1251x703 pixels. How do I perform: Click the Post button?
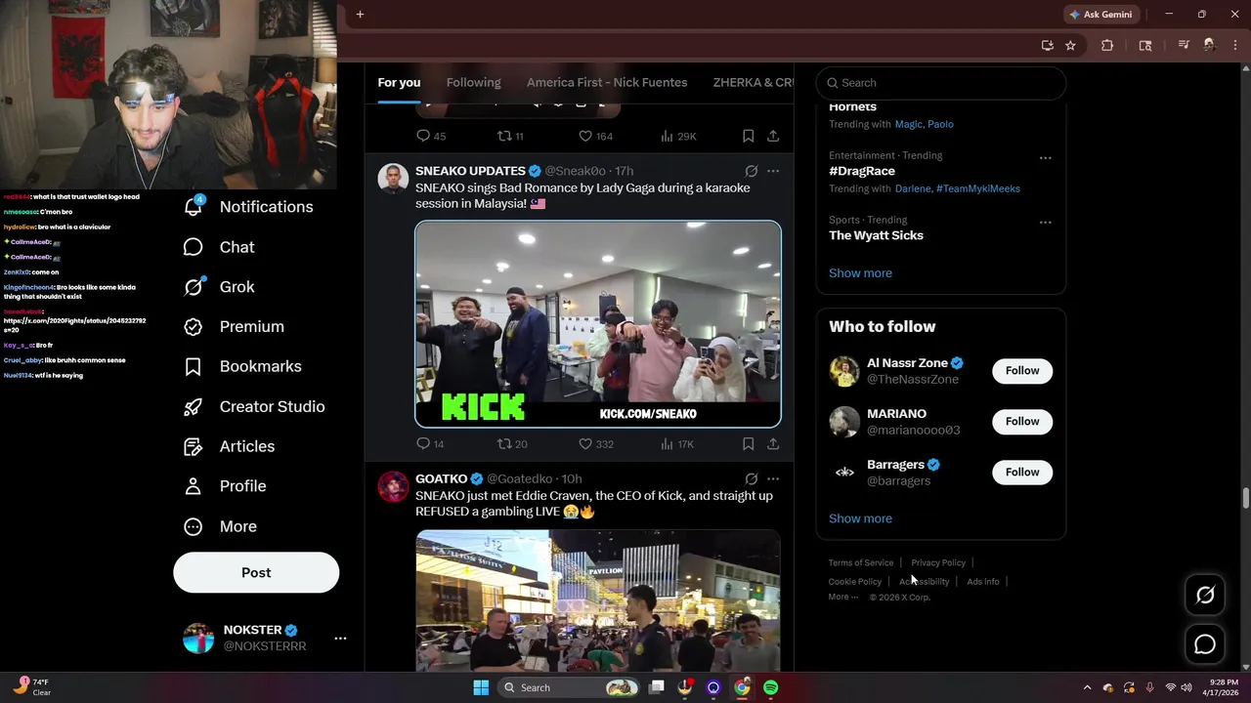256,572
